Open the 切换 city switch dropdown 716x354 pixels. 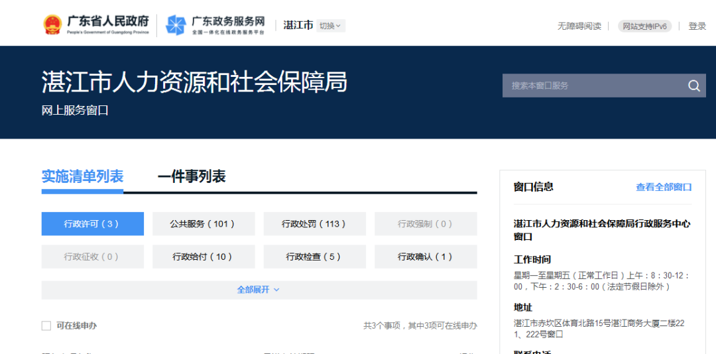[x=330, y=26]
